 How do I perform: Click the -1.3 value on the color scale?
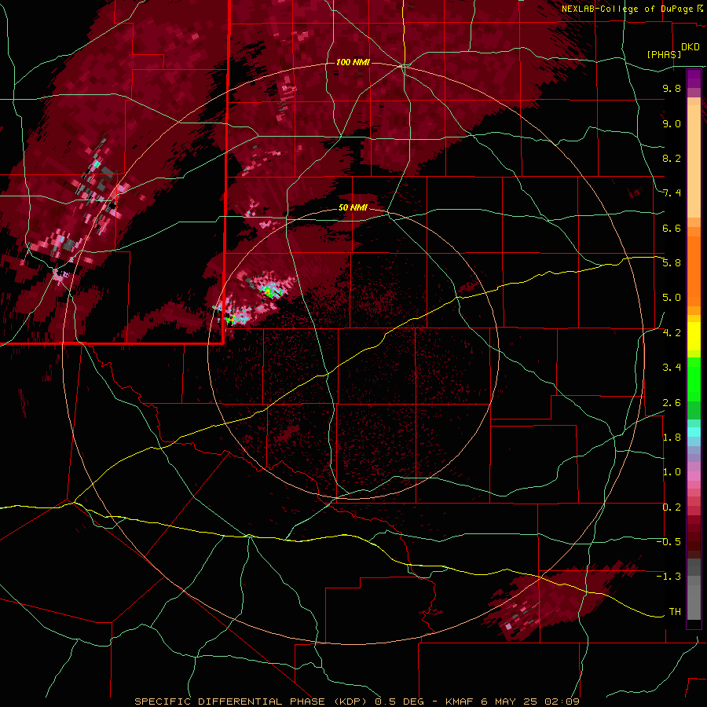pyautogui.click(x=669, y=577)
